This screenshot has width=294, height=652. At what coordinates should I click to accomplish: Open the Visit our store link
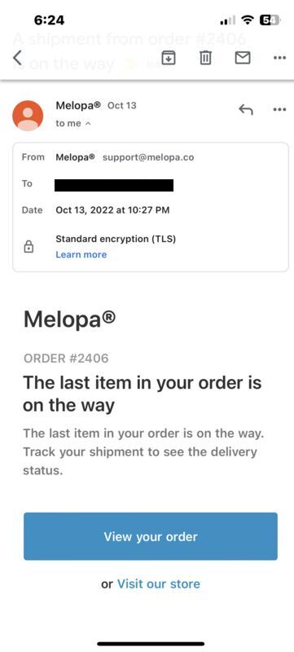pos(158,584)
